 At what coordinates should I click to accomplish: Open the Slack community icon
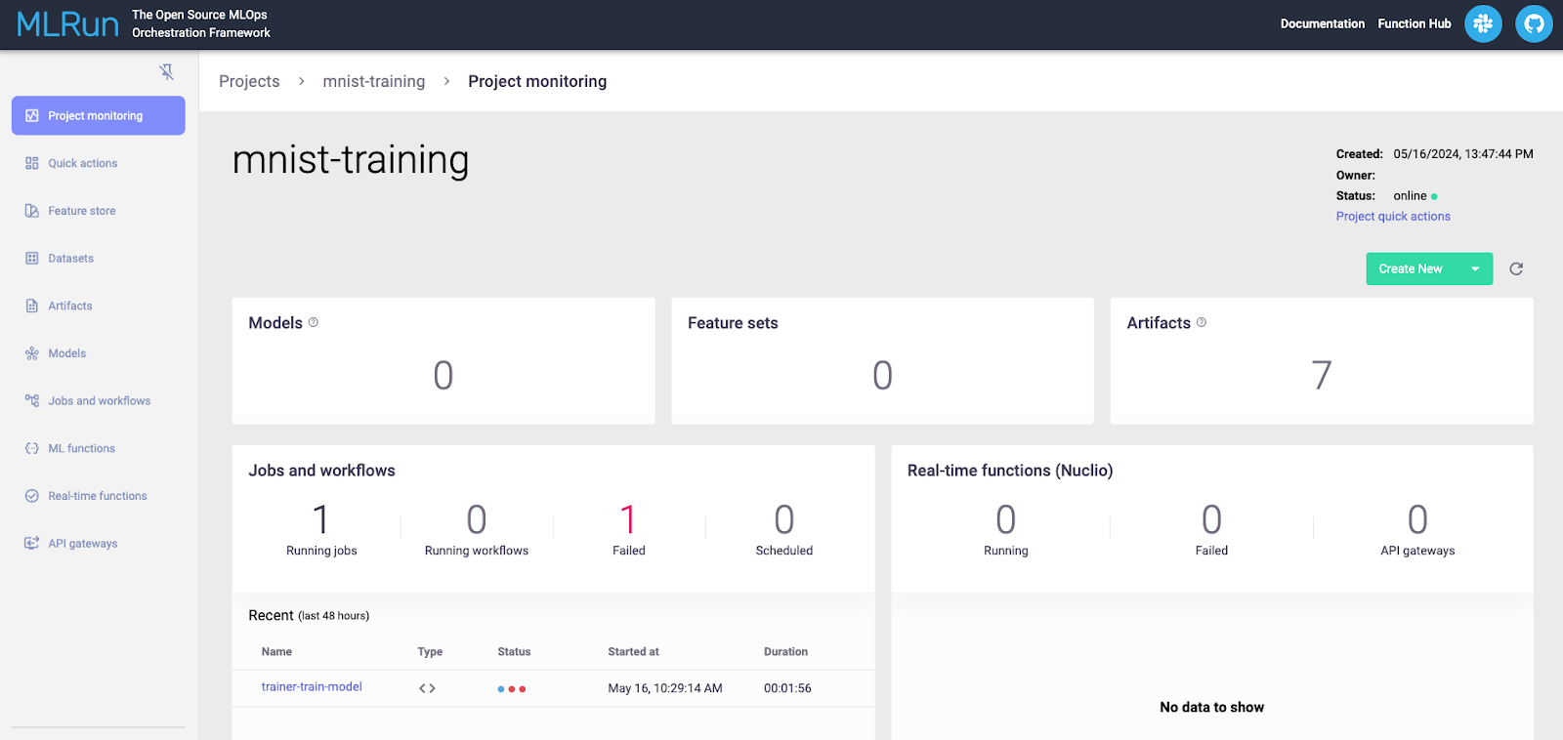click(x=1482, y=23)
